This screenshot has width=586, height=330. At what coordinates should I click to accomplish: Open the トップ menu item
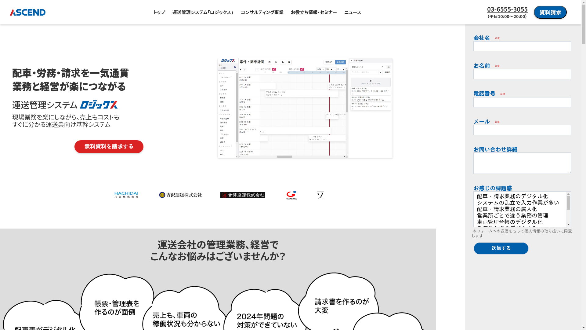[x=159, y=12]
